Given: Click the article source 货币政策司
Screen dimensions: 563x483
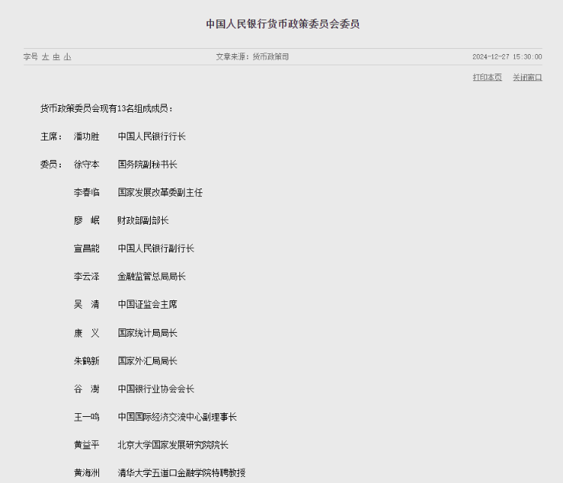Looking at the screenshot, I should coord(271,57).
